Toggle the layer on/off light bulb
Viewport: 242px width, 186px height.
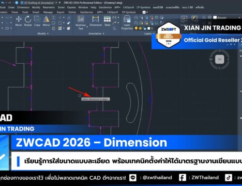coord(136,29)
